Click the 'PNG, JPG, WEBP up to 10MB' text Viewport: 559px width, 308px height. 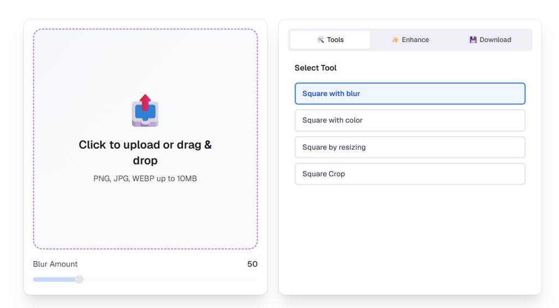(x=145, y=179)
